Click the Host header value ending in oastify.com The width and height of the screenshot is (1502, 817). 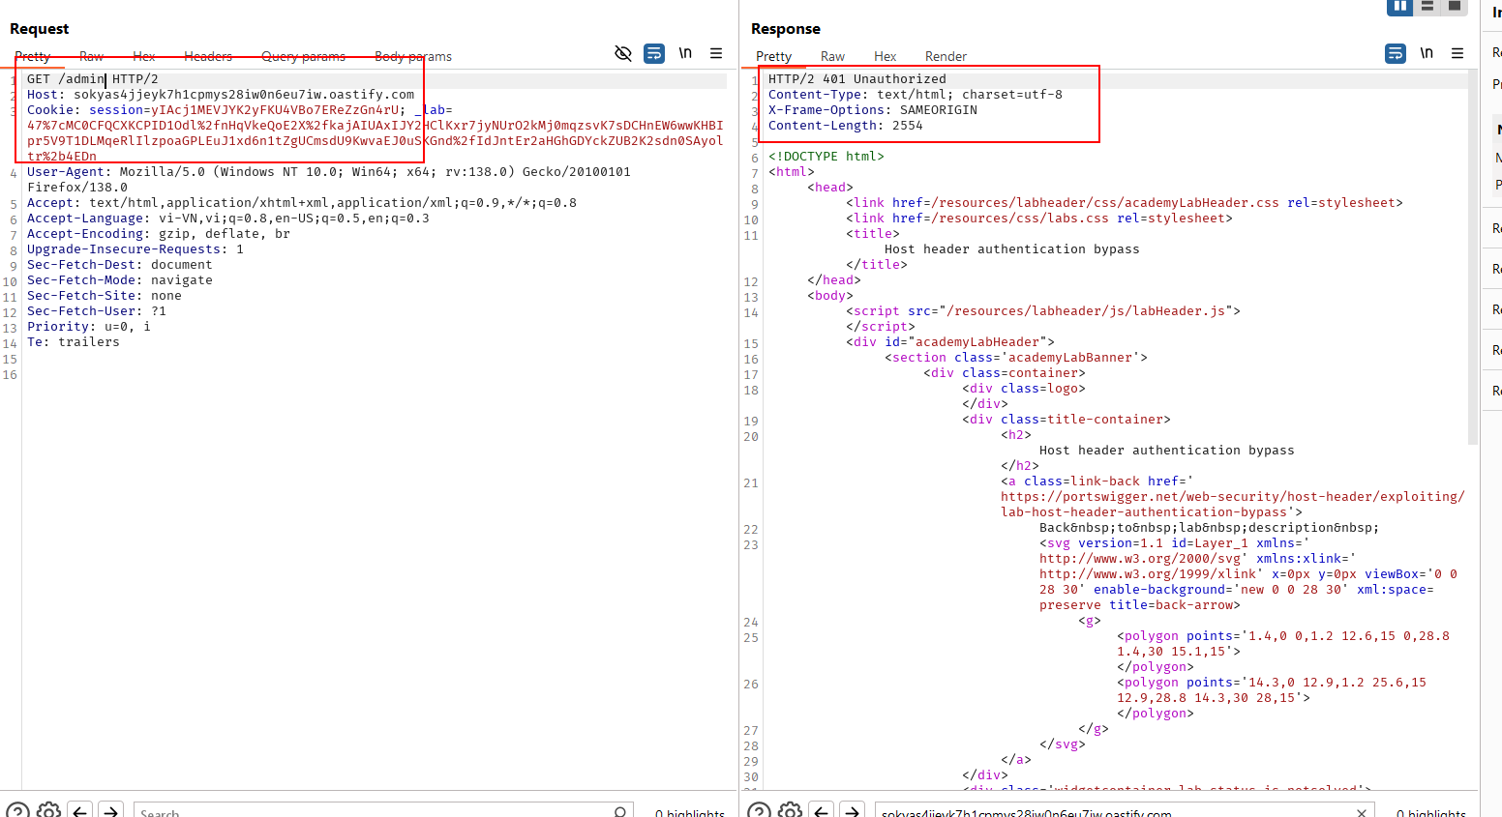(x=244, y=95)
